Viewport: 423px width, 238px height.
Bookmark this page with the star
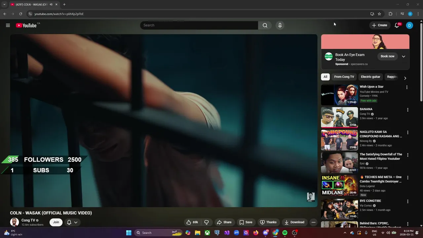(x=379, y=14)
